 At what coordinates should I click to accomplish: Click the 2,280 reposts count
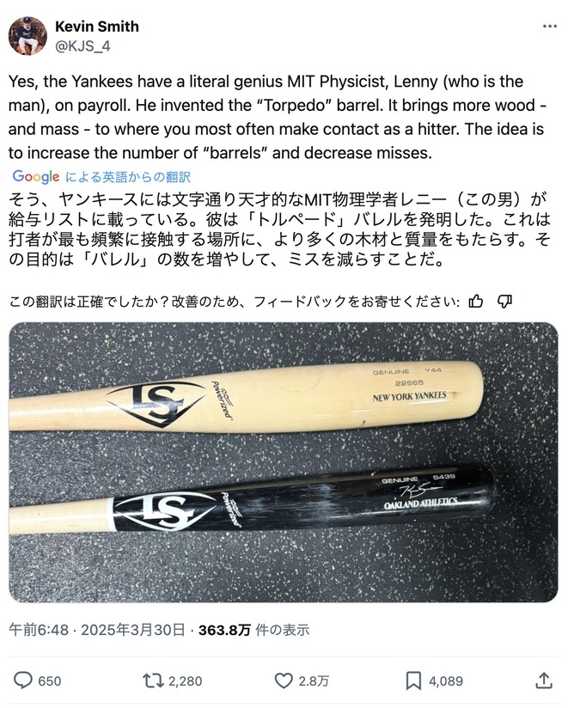point(185,681)
